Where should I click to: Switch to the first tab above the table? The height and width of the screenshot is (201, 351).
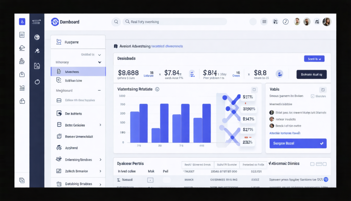coord(198,165)
